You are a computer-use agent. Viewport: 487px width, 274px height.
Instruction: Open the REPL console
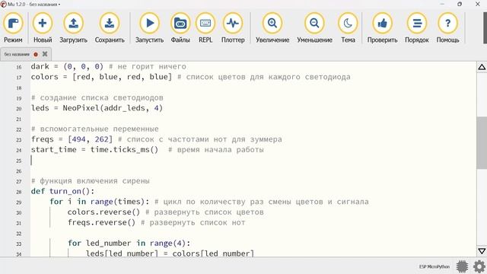205,27
